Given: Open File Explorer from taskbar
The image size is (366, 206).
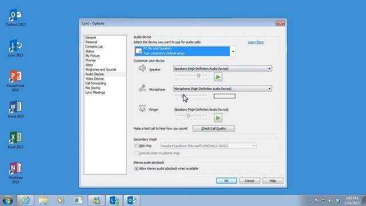Looking at the screenshot, I should click(x=43, y=200).
